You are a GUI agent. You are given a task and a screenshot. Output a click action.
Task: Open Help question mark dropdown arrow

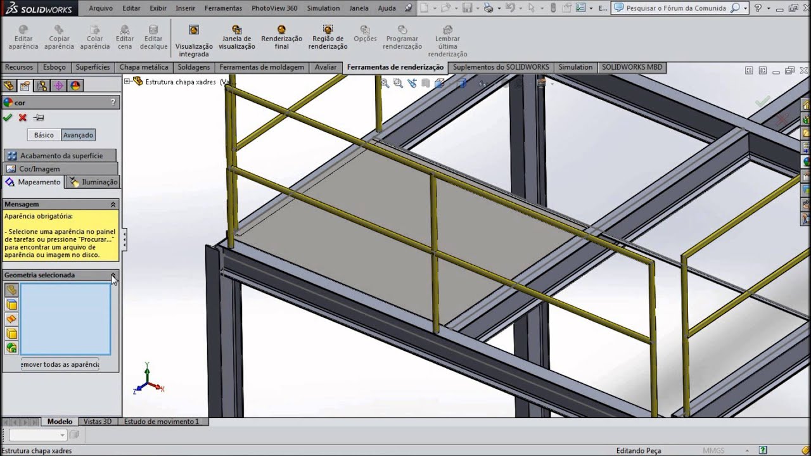point(769,8)
